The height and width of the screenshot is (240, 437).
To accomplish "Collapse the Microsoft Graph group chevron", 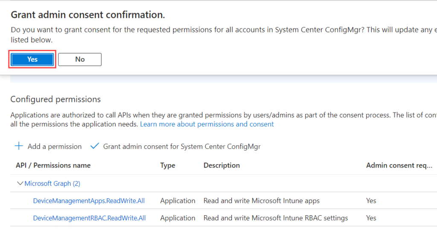I will point(20,183).
